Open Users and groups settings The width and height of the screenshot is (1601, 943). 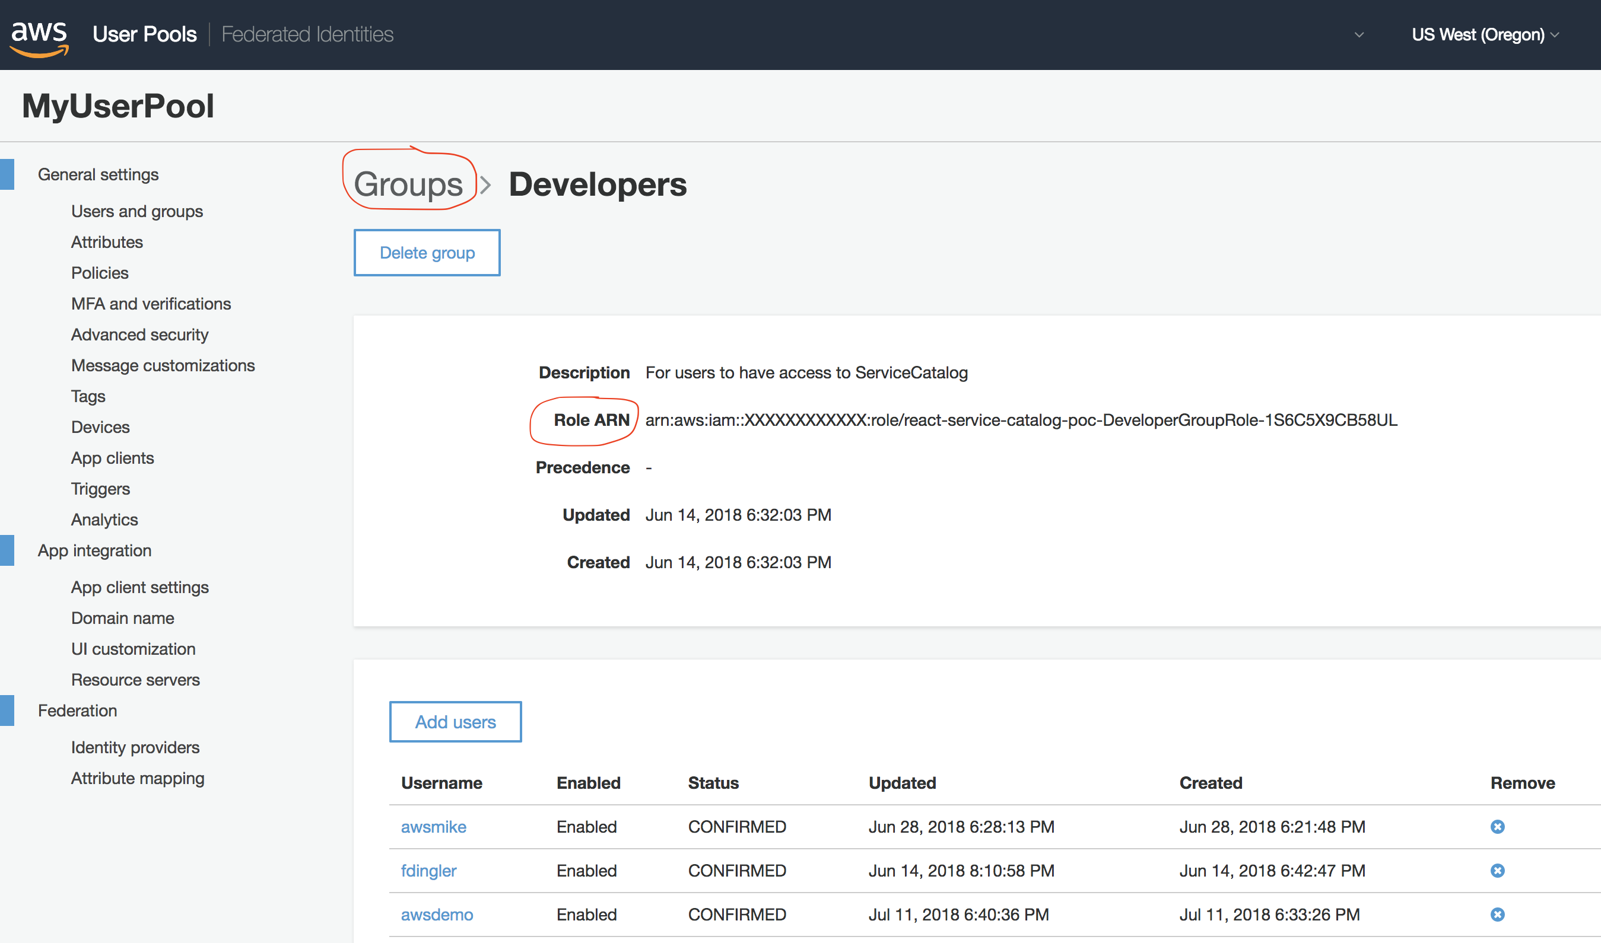pos(136,211)
